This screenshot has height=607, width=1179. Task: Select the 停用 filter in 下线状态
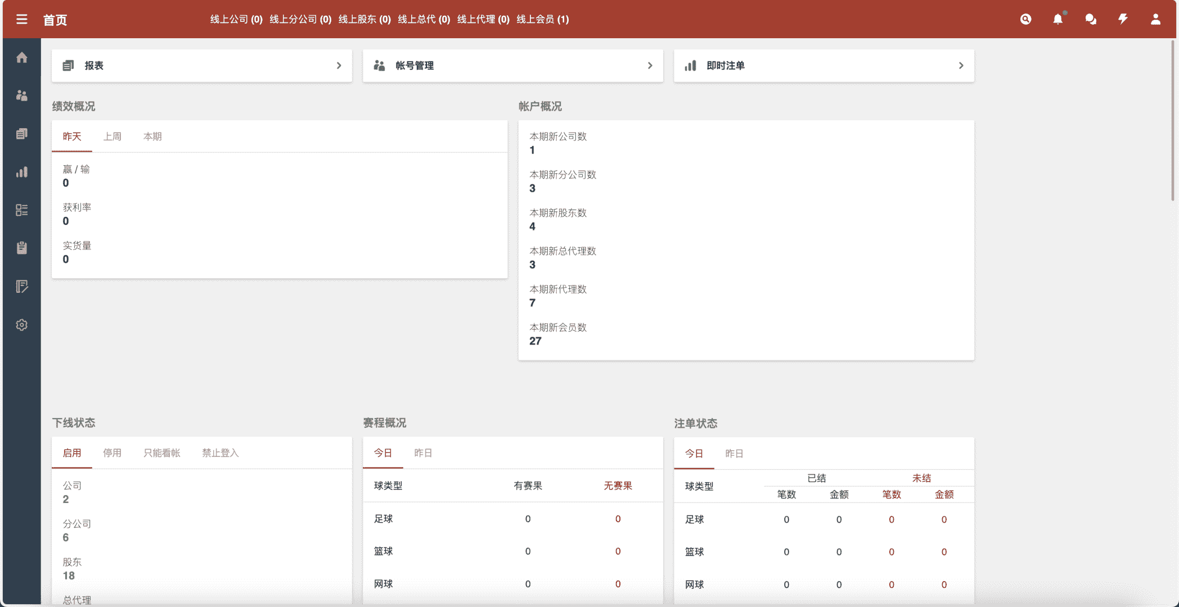click(x=112, y=453)
